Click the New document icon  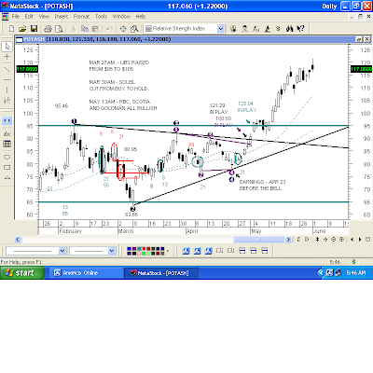[x=11, y=29]
